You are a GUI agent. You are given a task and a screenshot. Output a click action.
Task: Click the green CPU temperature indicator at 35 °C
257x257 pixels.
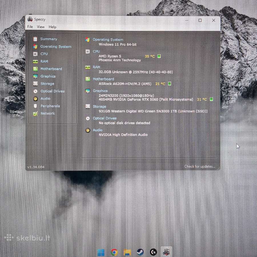(x=159, y=56)
